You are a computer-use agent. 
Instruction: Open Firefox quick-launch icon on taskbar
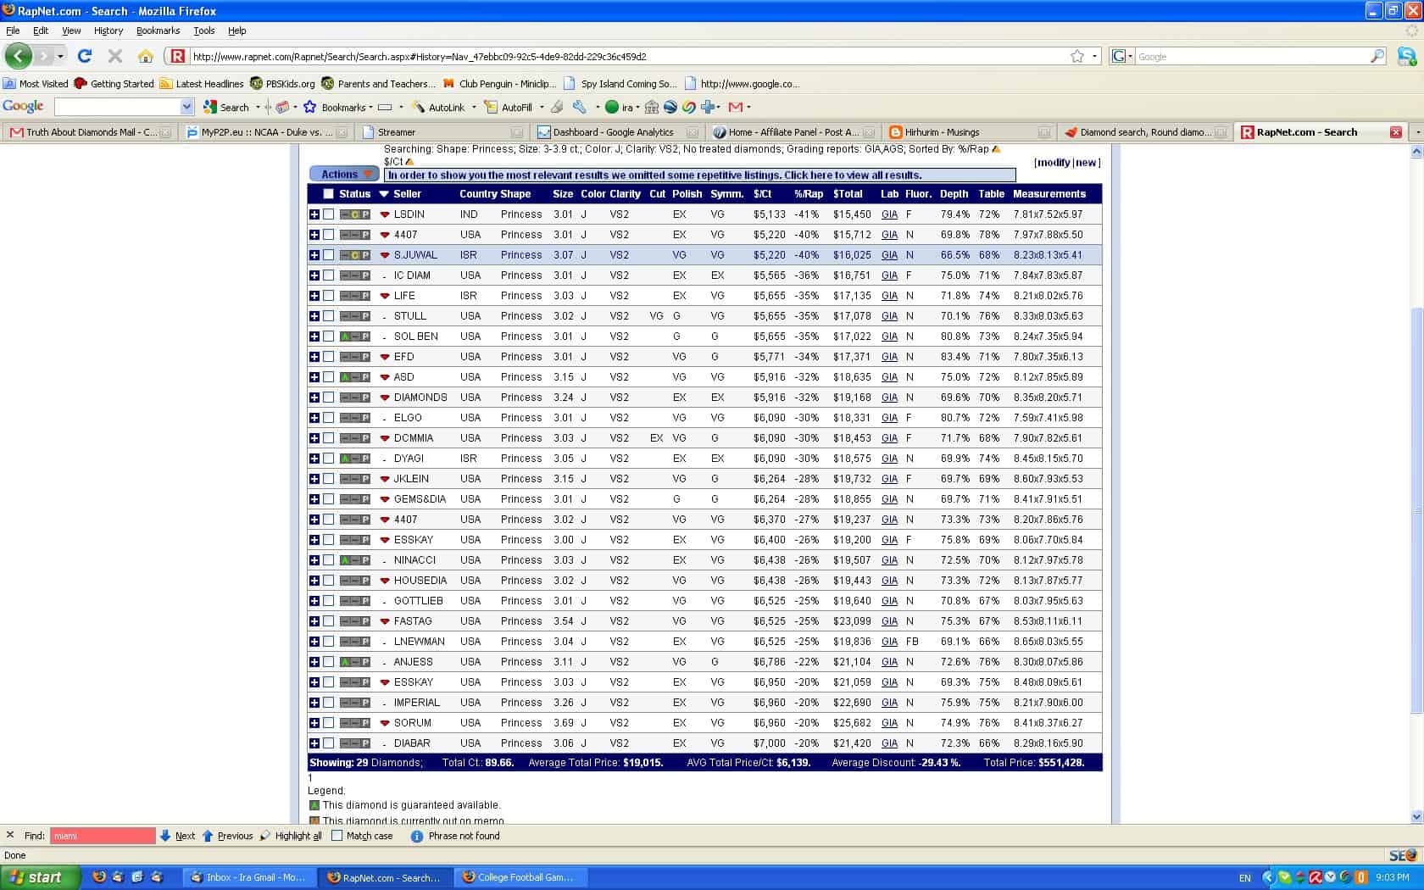(99, 877)
